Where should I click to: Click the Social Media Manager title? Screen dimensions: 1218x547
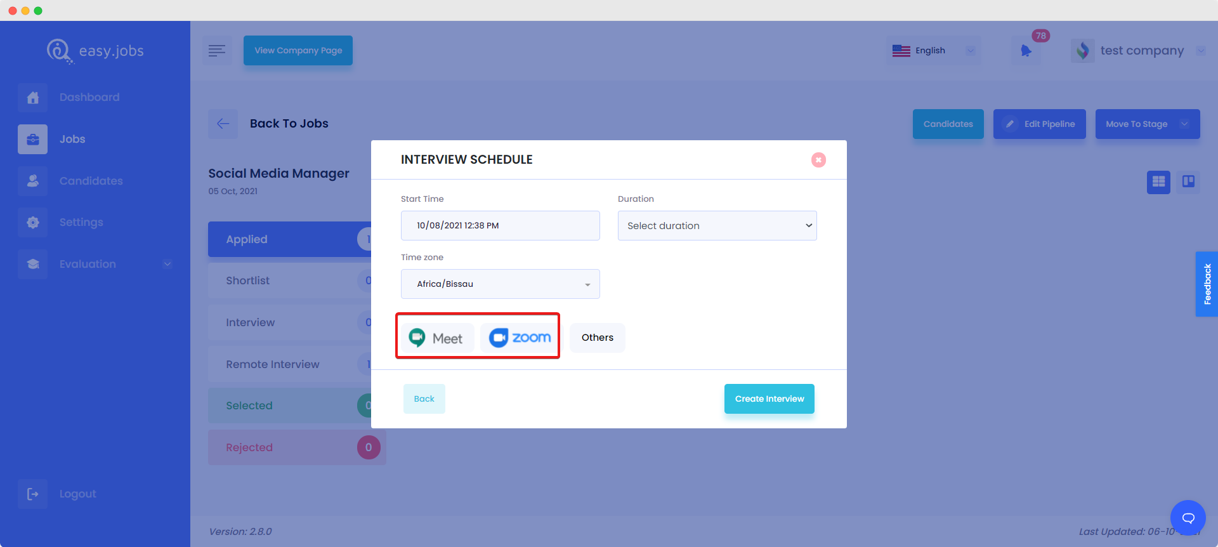[x=278, y=173]
